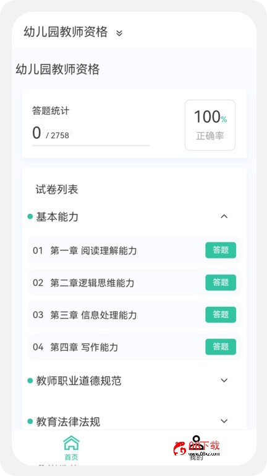The height and width of the screenshot is (476, 267).
Task: Tap 答题 for 第二章逻辑思维能力
Action: 221,283
